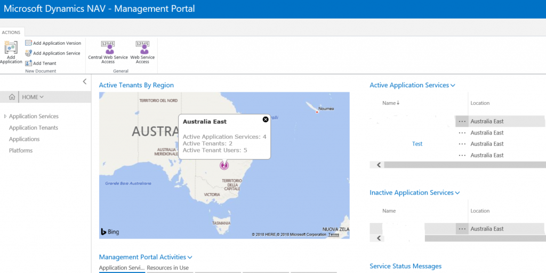This screenshot has height=273, width=546.
Task: Open Central Web Service Access
Action: coord(108,48)
